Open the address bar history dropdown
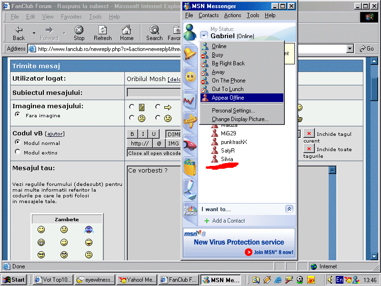Screen dimensions: 381x286 [x=350, y=49]
